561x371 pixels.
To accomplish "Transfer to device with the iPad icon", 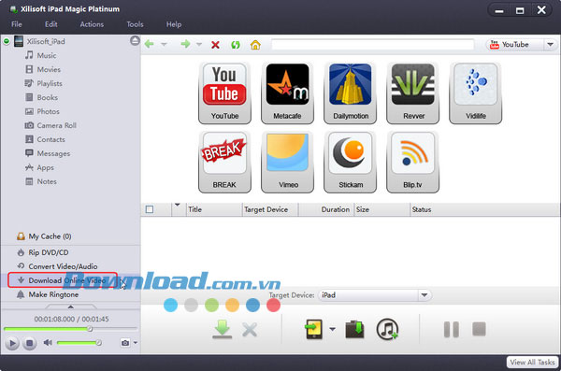I will pyautogui.click(x=313, y=329).
